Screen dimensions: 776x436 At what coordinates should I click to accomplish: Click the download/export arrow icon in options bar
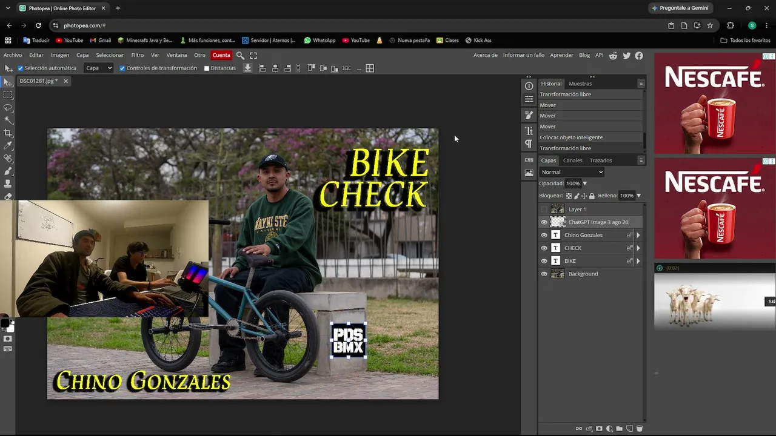[247, 68]
